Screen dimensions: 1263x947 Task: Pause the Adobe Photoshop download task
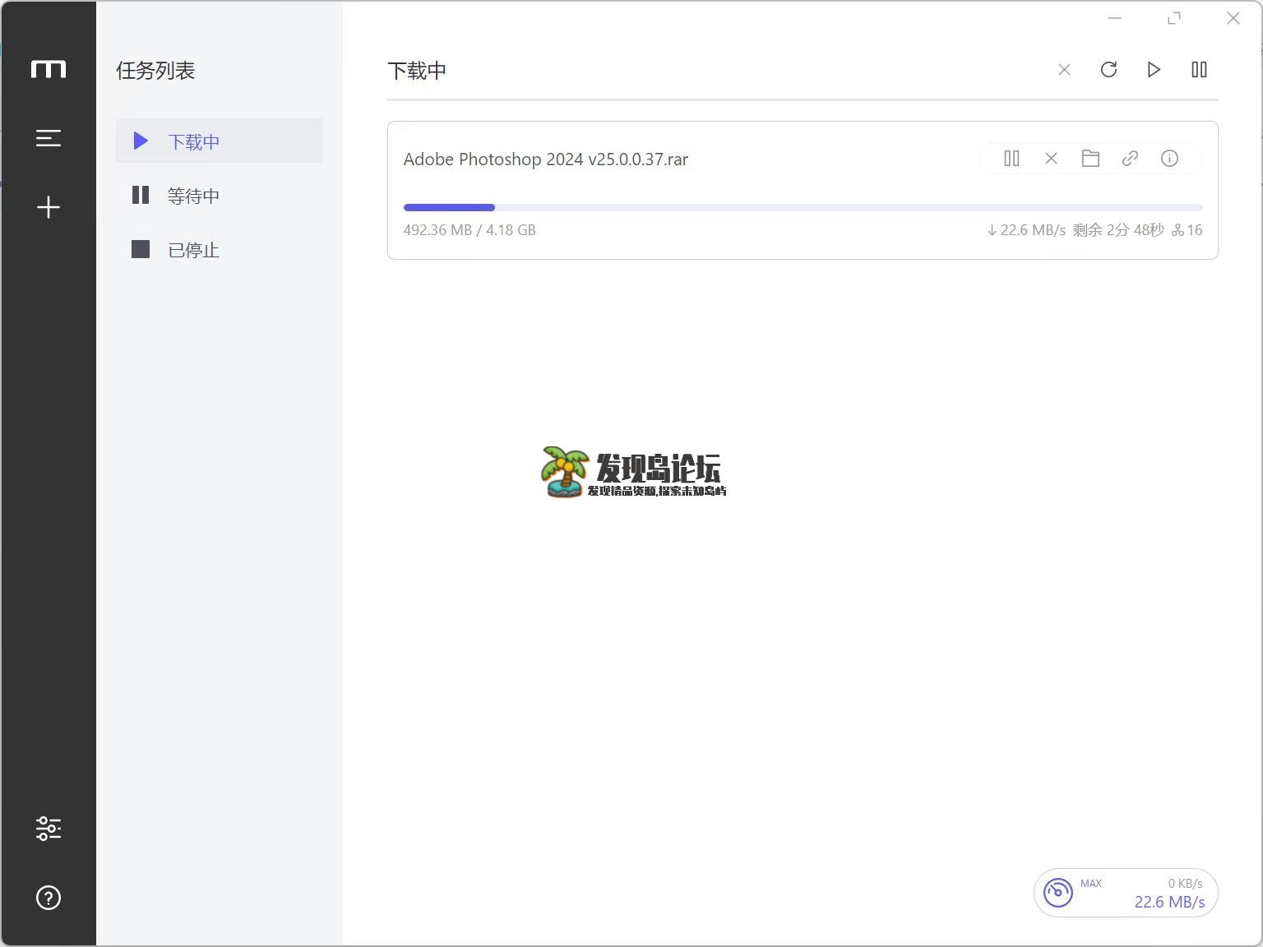(1011, 159)
